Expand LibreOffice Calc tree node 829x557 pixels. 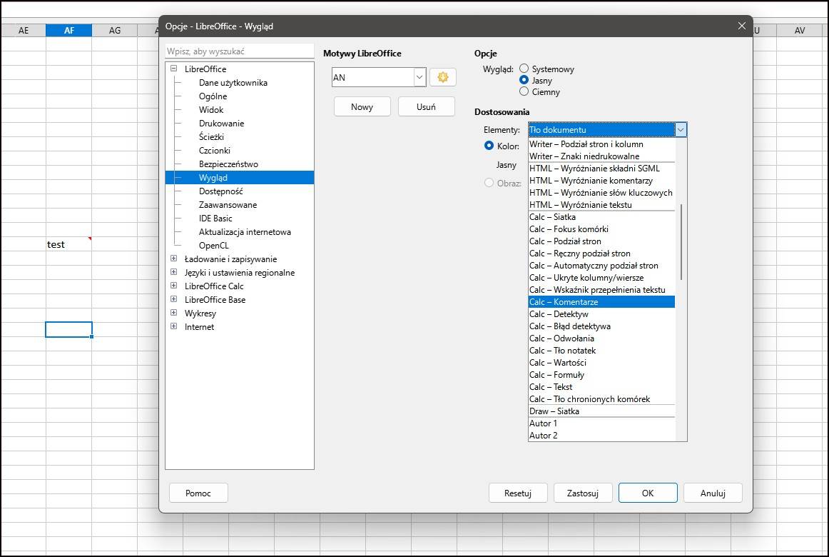173,286
